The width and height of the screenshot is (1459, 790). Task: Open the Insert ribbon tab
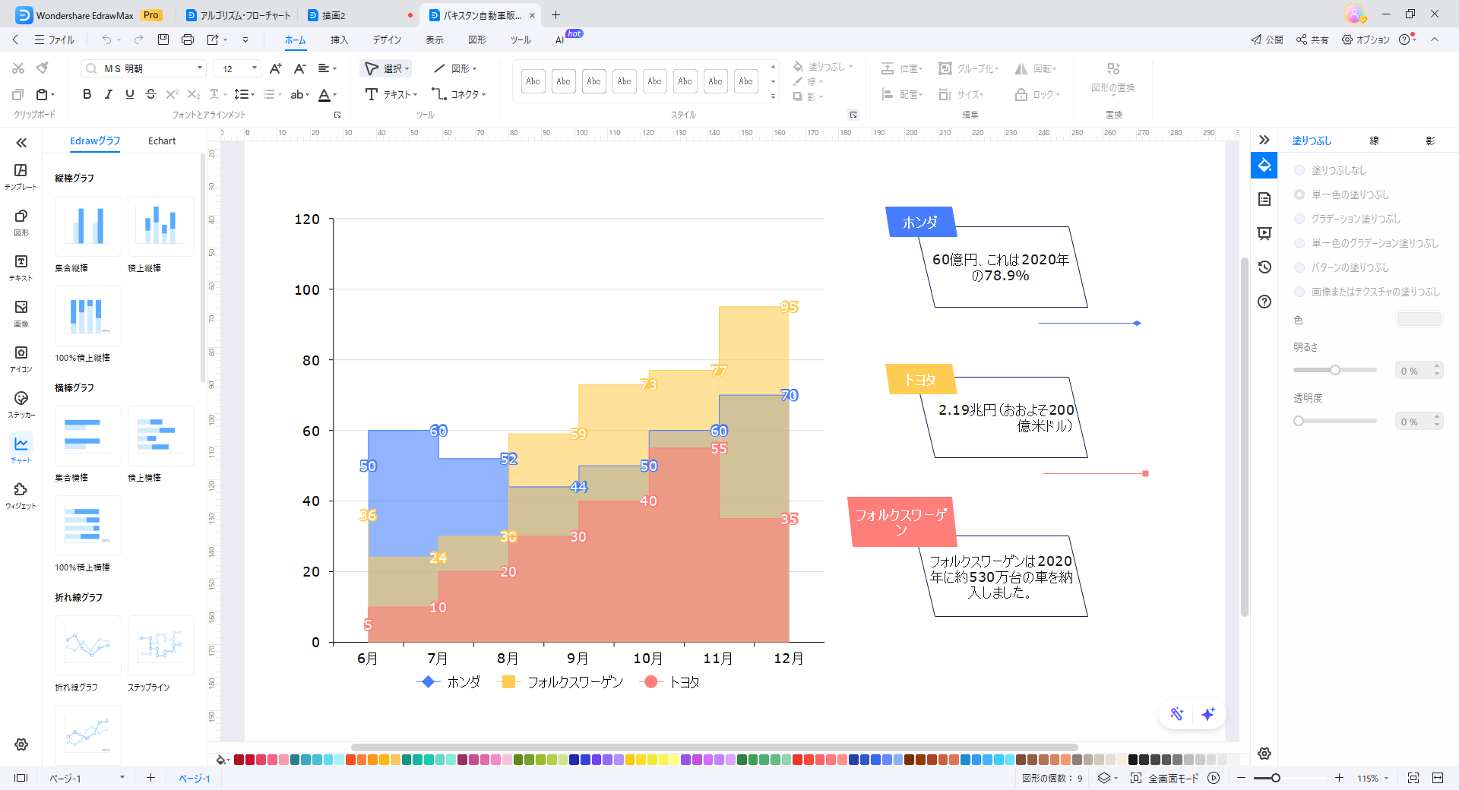(x=339, y=39)
